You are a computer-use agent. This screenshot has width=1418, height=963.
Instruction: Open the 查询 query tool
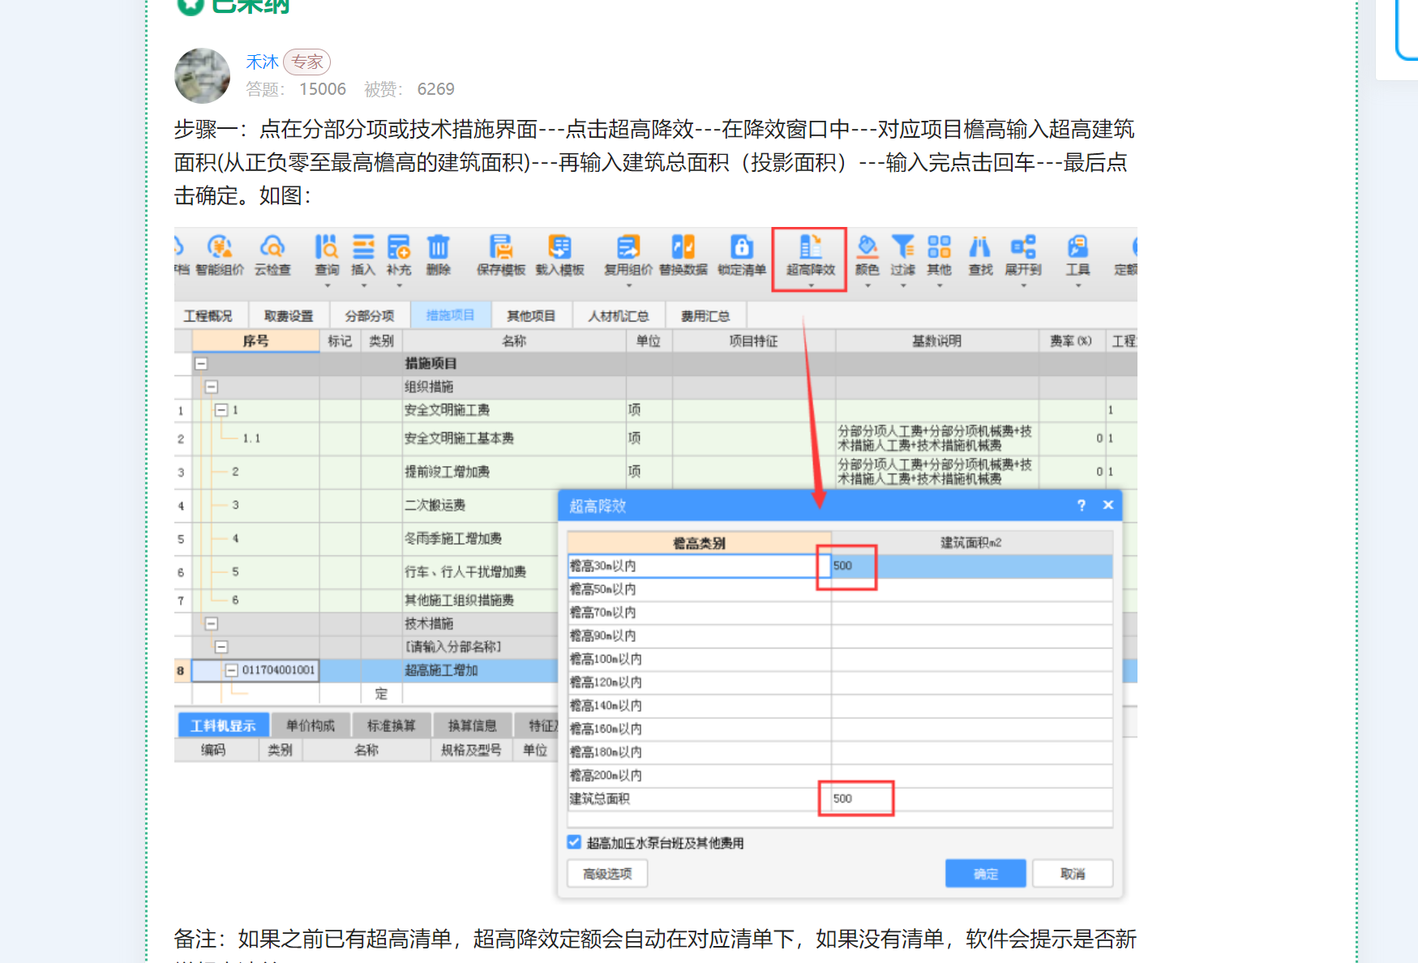coord(327,255)
